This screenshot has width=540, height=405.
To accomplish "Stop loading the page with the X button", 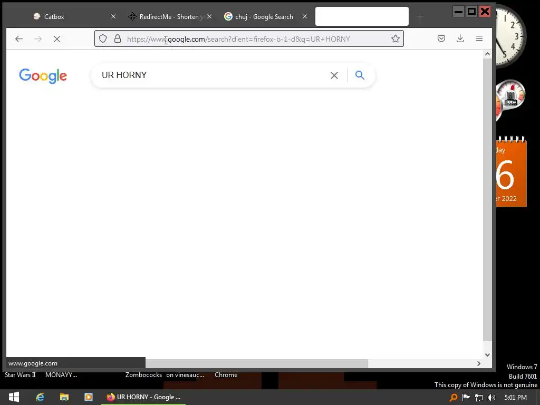I will (57, 39).
